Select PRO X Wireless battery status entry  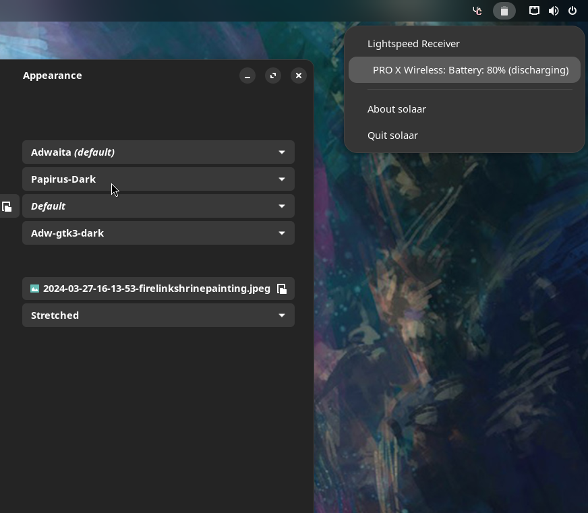point(464,70)
